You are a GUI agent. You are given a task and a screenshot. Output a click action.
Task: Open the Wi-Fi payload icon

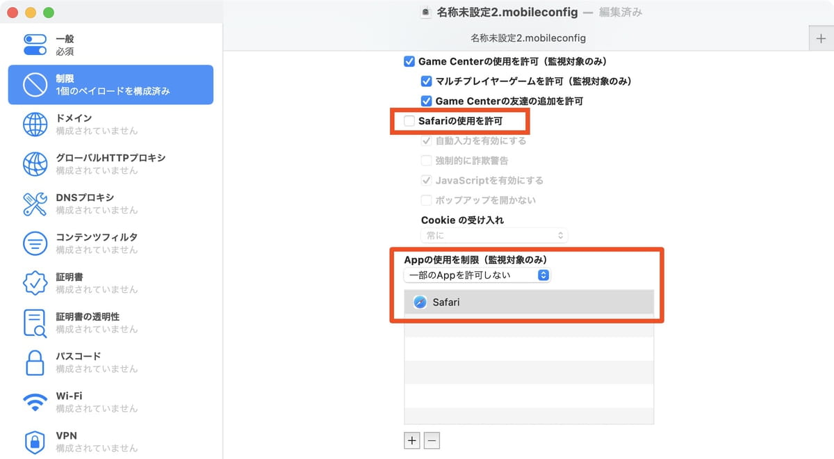pyautogui.click(x=35, y=402)
